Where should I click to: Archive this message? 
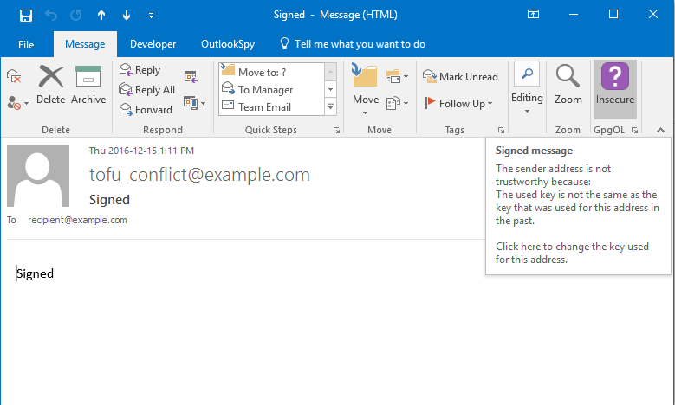[x=88, y=84]
